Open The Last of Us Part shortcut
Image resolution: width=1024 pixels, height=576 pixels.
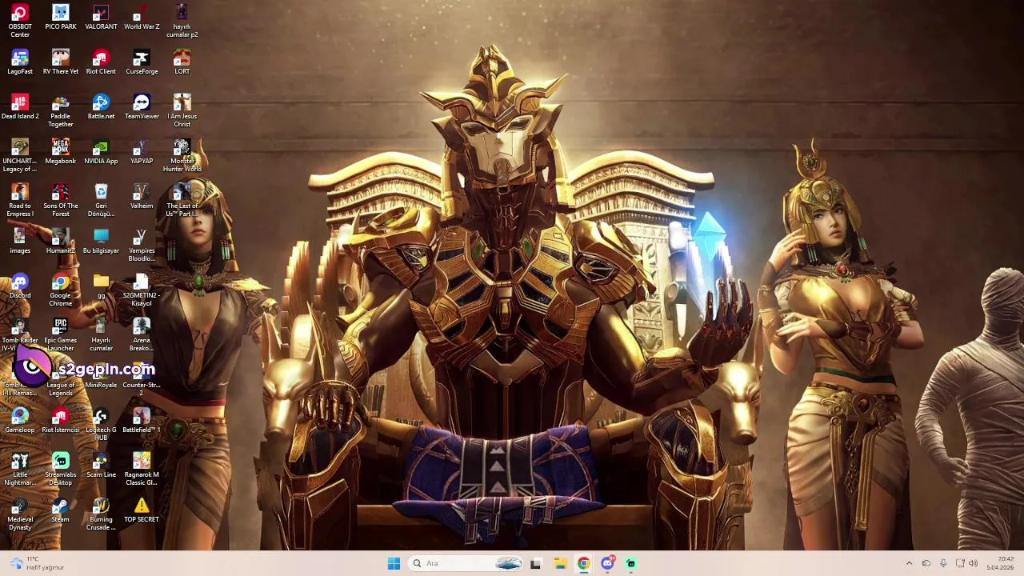tap(182, 200)
